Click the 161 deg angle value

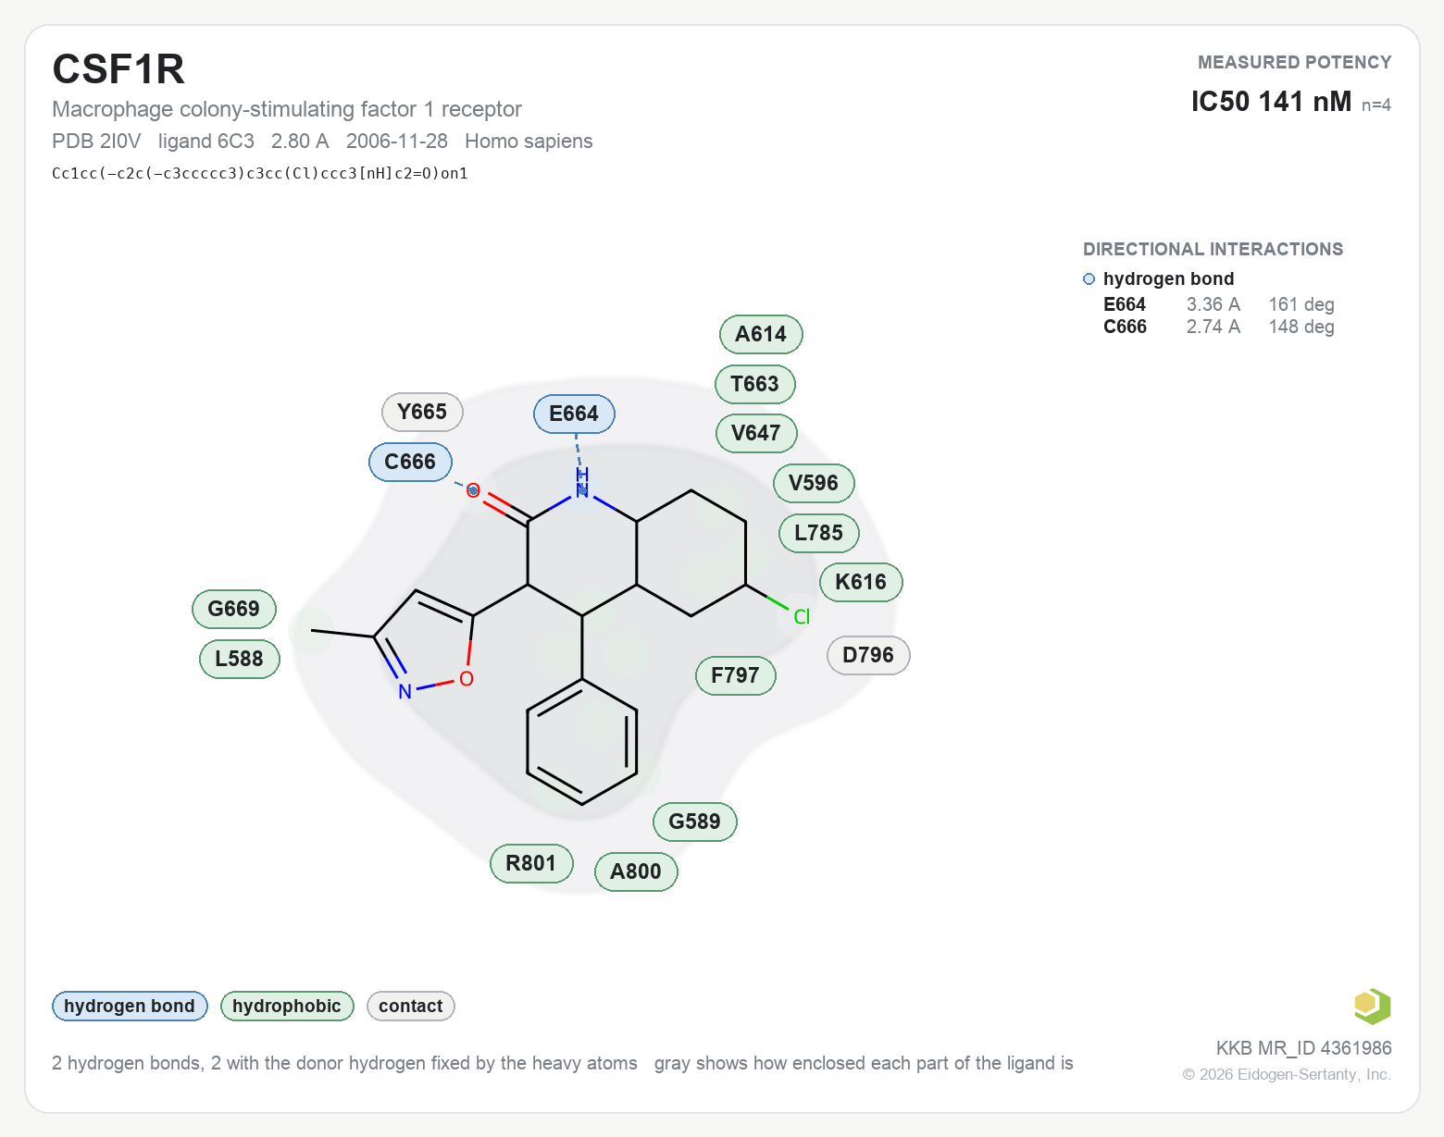[x=1301, y=304]
